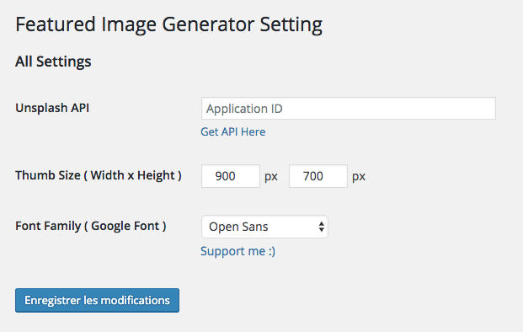Save with Enregistrer les modifications button
523x332 pixels.
97,300
